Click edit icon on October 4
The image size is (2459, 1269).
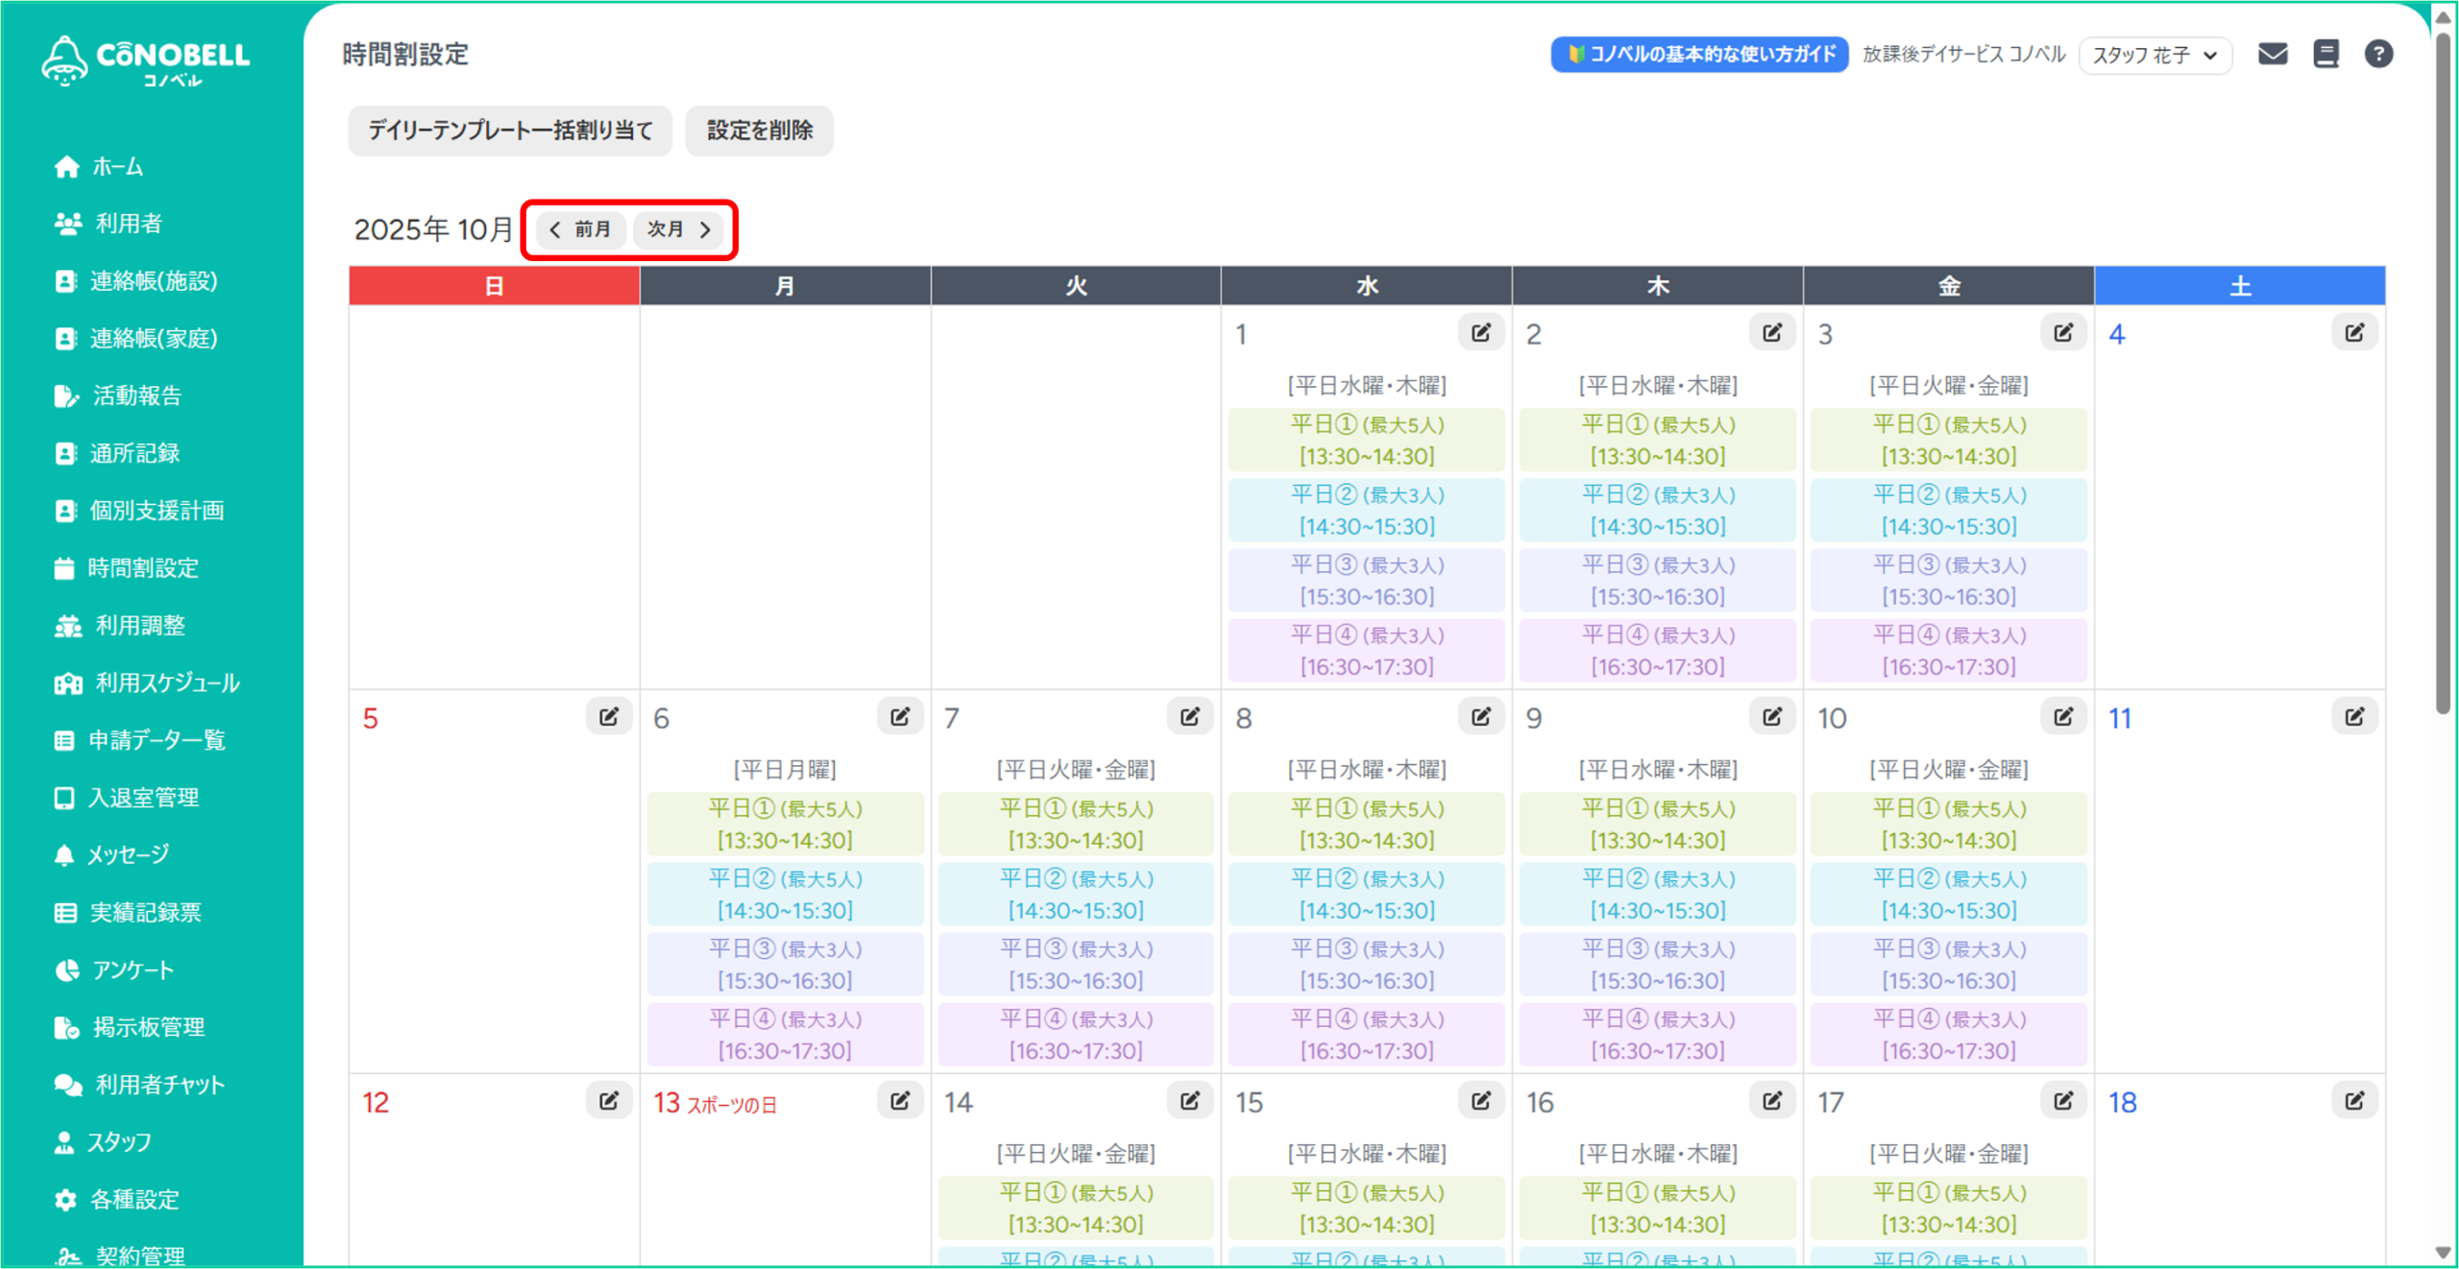[2353, 333]
